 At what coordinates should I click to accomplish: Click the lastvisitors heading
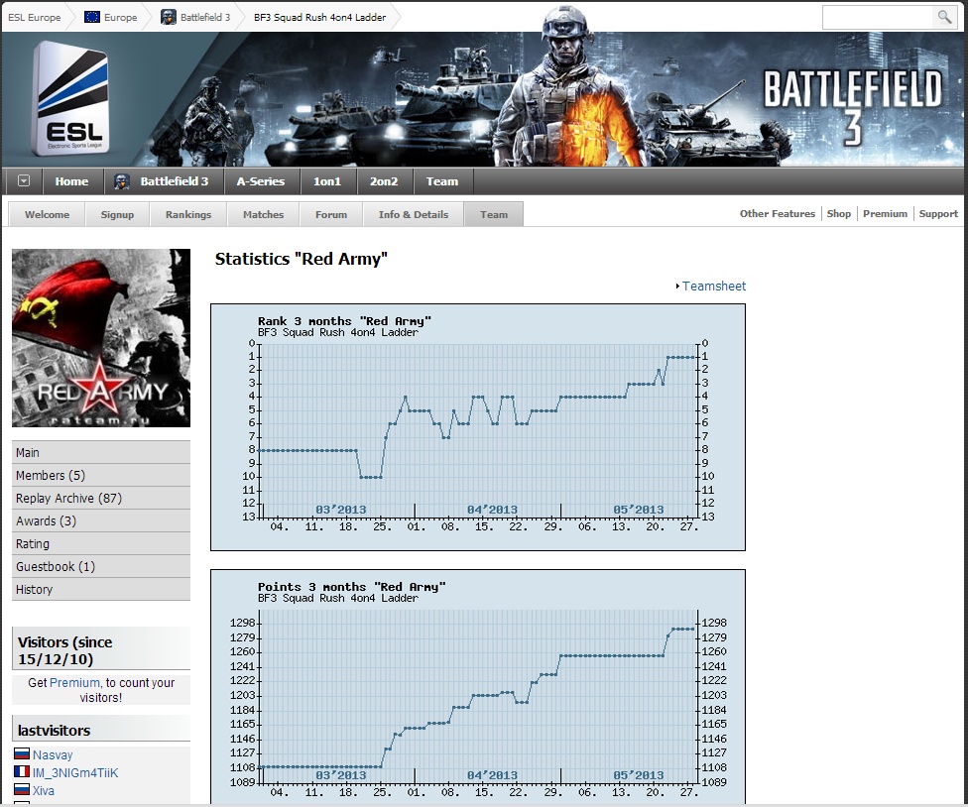[x=54, y=731]
